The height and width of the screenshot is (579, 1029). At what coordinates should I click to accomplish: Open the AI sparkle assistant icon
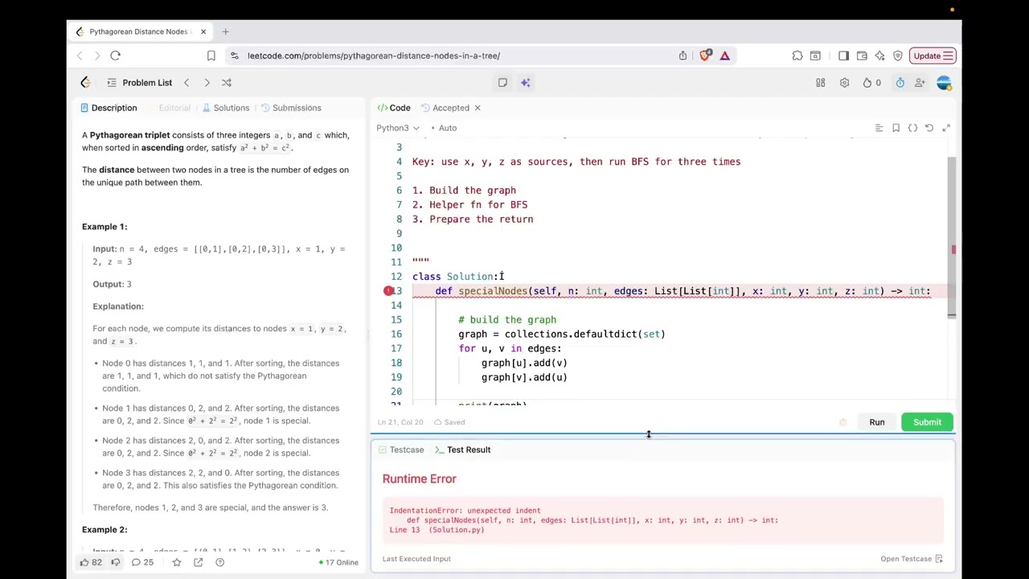(525, 83)
